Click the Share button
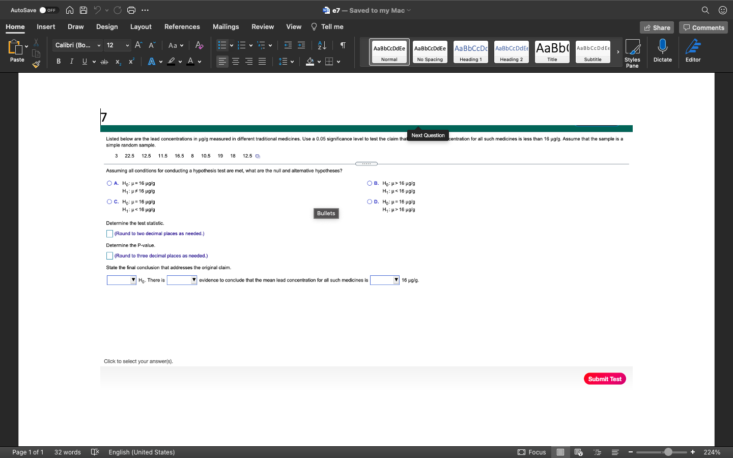This screenshot has height=458, width=733. [657, 27]
